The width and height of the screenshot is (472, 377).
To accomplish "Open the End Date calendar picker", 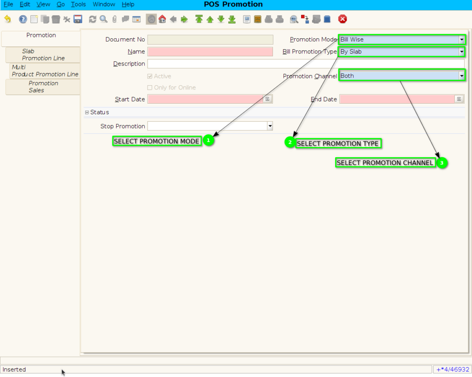I will [459, 99].
